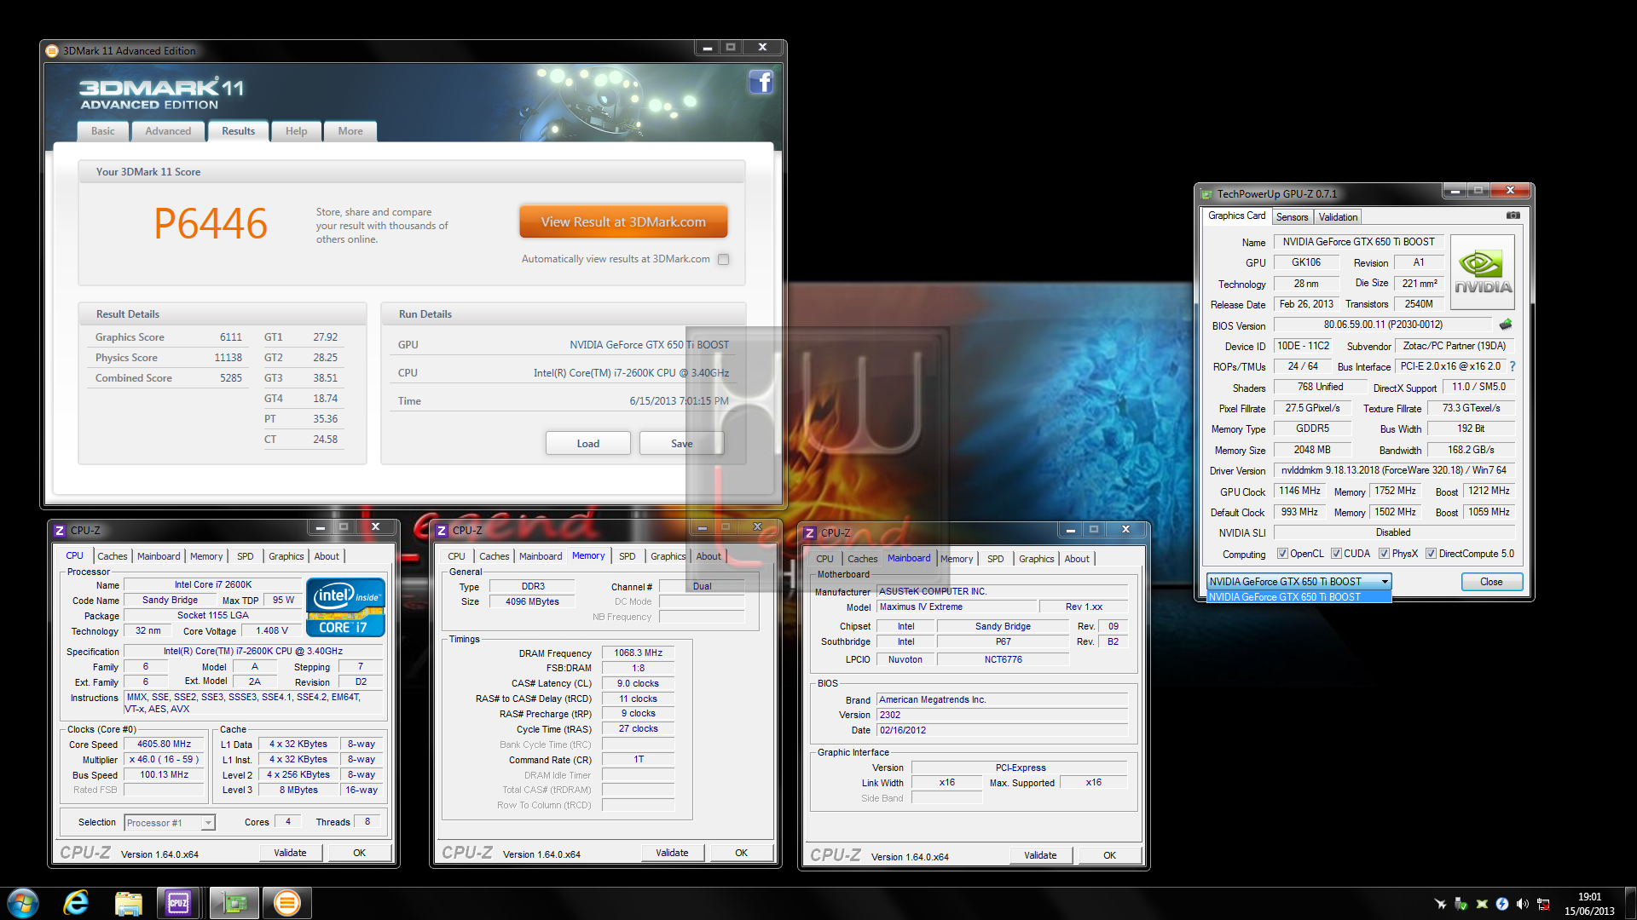Open the CPU tab in memory CPU-Z window
Screen dimensions: 1637x920
(x=456, y=556)
